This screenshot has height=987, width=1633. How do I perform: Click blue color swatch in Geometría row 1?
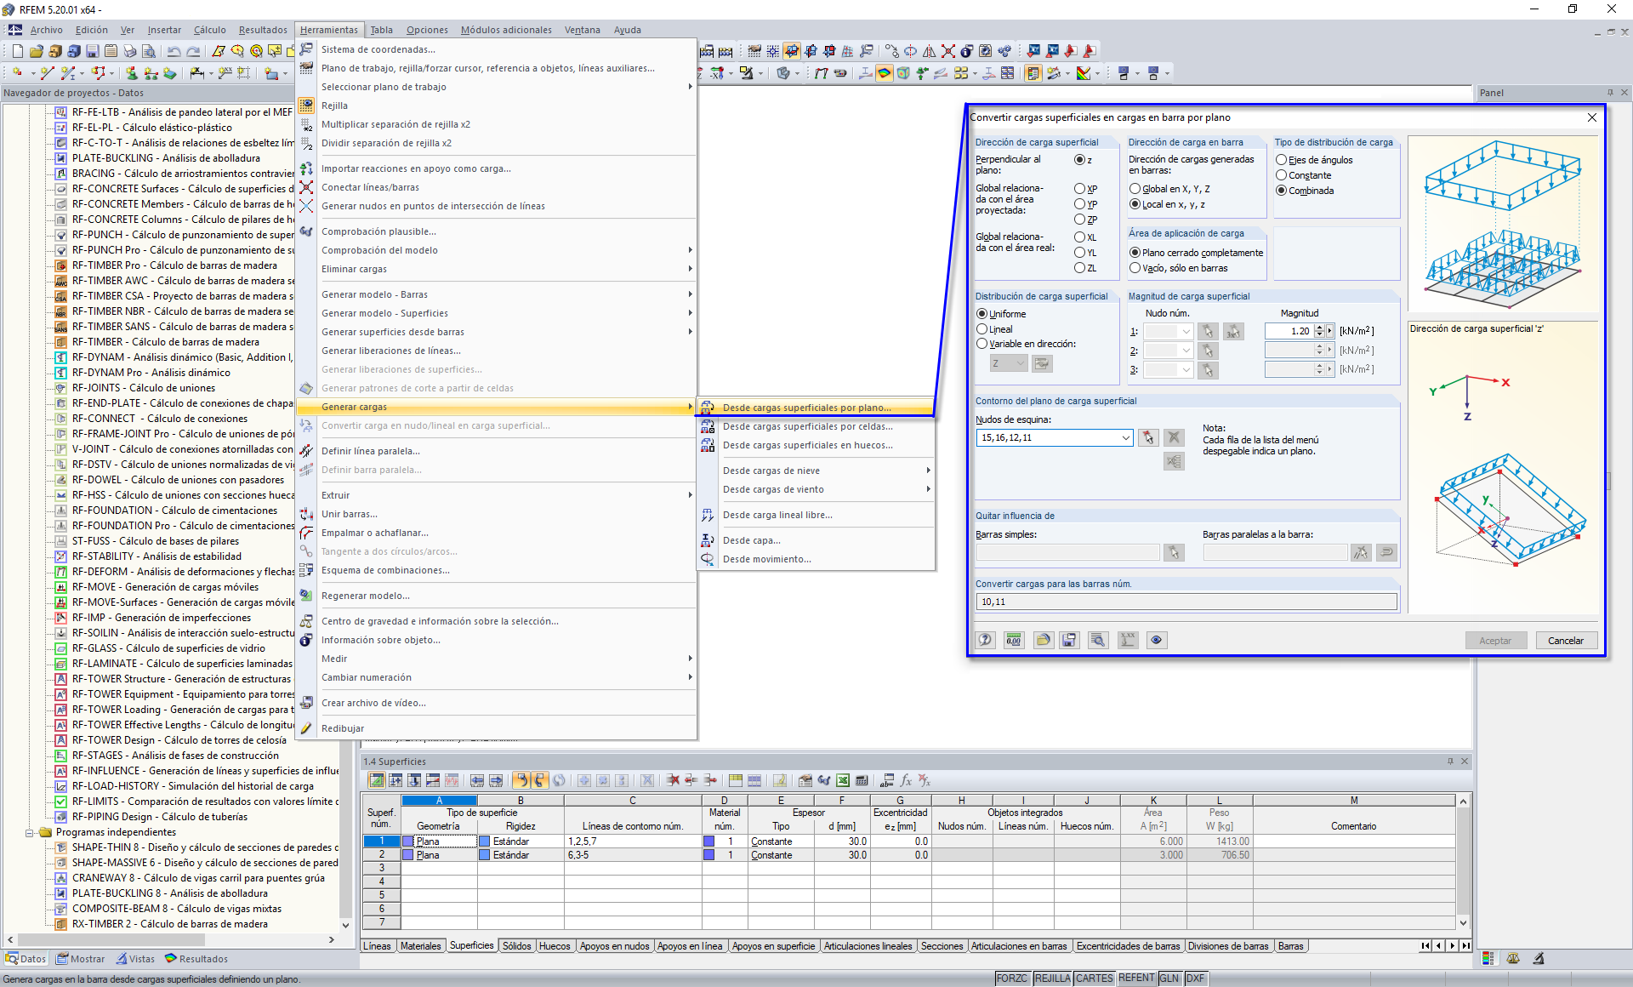coord(408,842)
